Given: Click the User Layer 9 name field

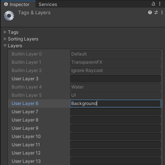Looking at the screenshot, I should (115, 128).
